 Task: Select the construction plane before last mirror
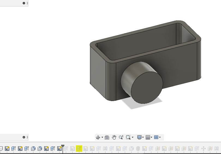pos(210,149)
